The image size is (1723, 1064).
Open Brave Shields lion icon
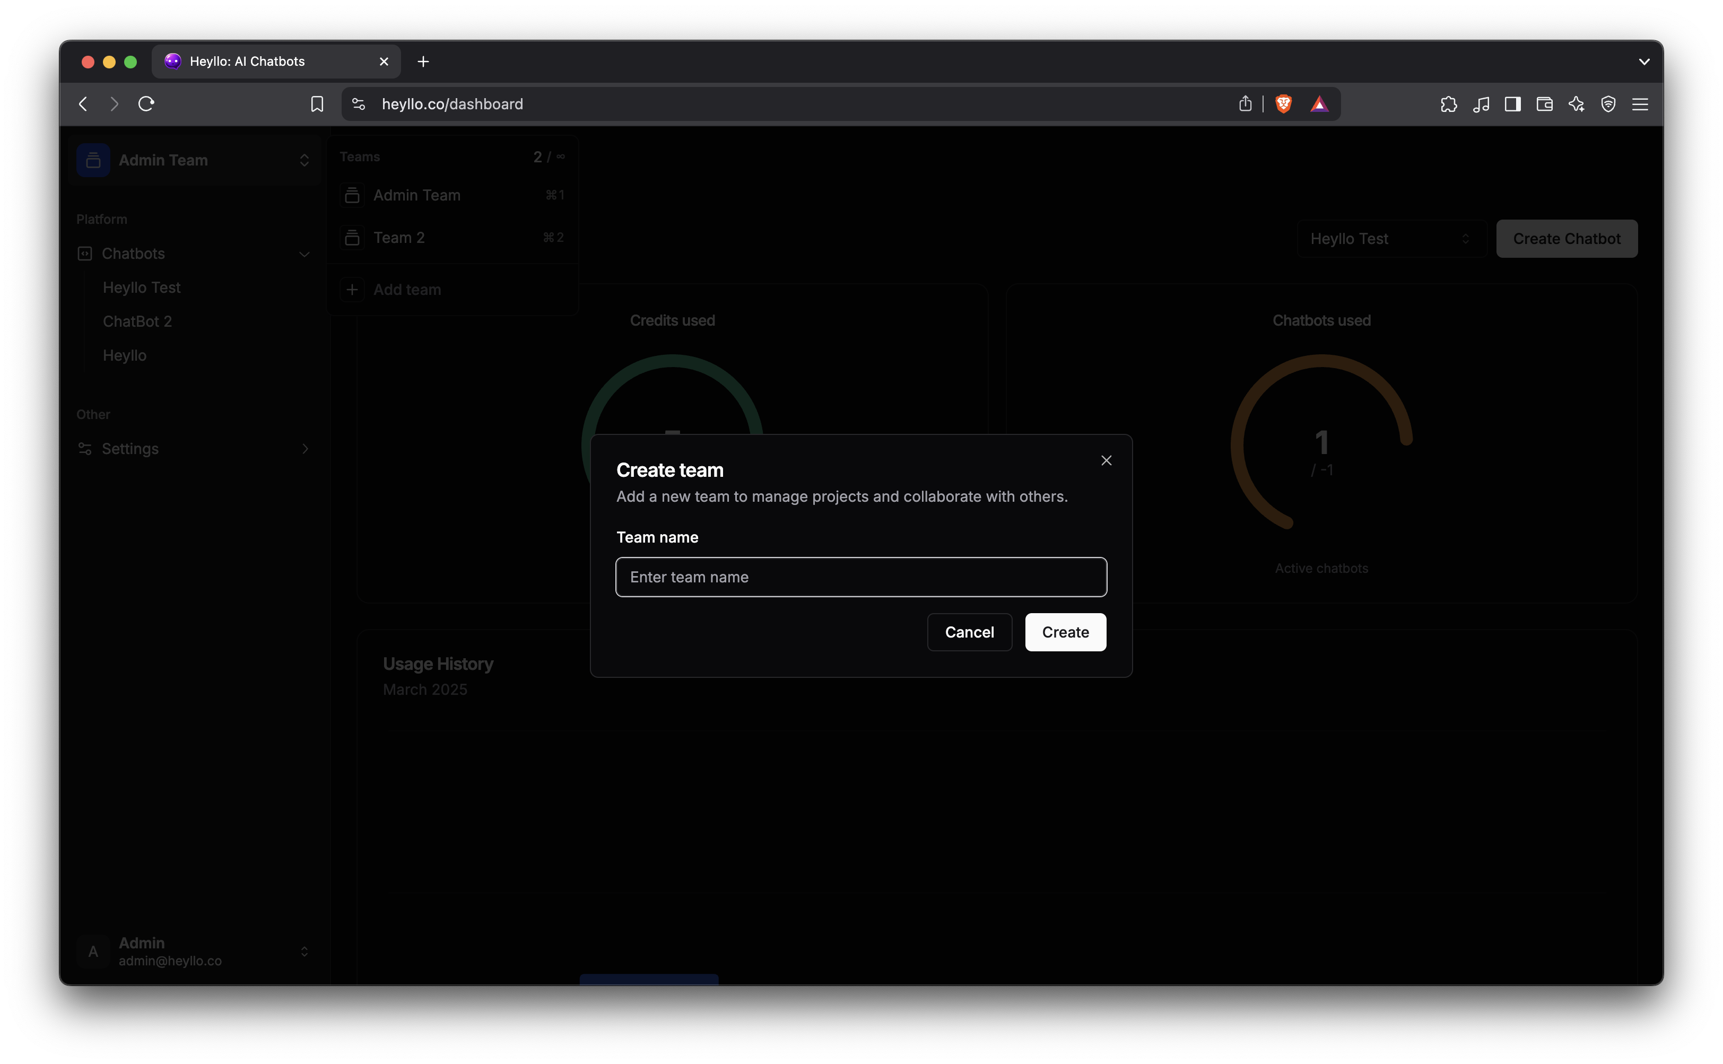[1283, 104]
